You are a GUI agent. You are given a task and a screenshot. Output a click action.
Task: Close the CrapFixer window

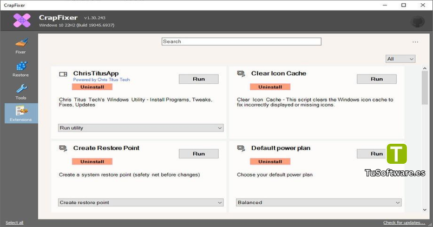(x=423, y=5)
